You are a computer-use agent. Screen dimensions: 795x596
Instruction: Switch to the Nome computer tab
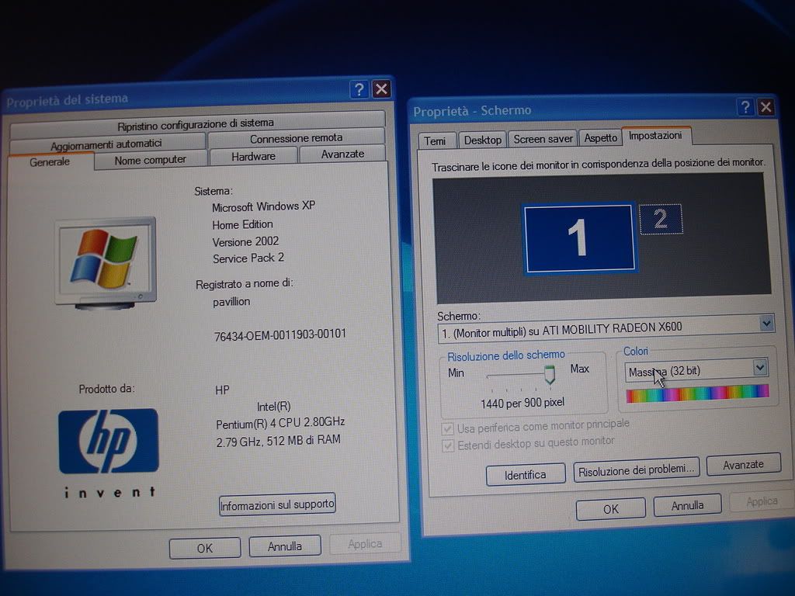click(x=151, y=160)
